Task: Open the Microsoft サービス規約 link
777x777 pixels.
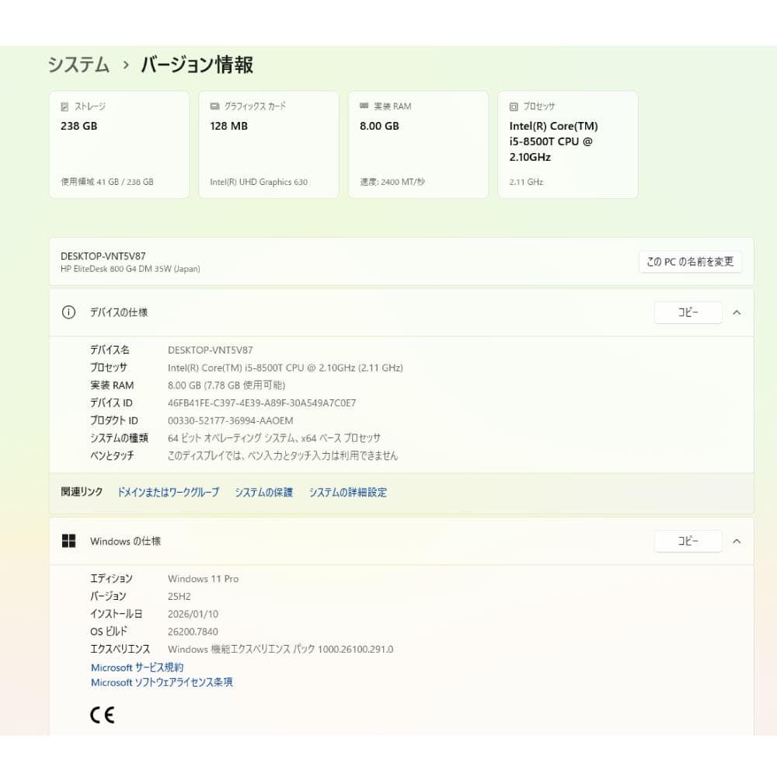Action: 137,667
